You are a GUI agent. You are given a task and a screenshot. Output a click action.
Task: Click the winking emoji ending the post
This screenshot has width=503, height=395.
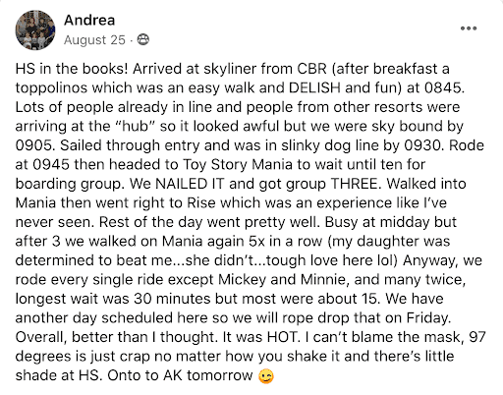click(x=266, y=376)
